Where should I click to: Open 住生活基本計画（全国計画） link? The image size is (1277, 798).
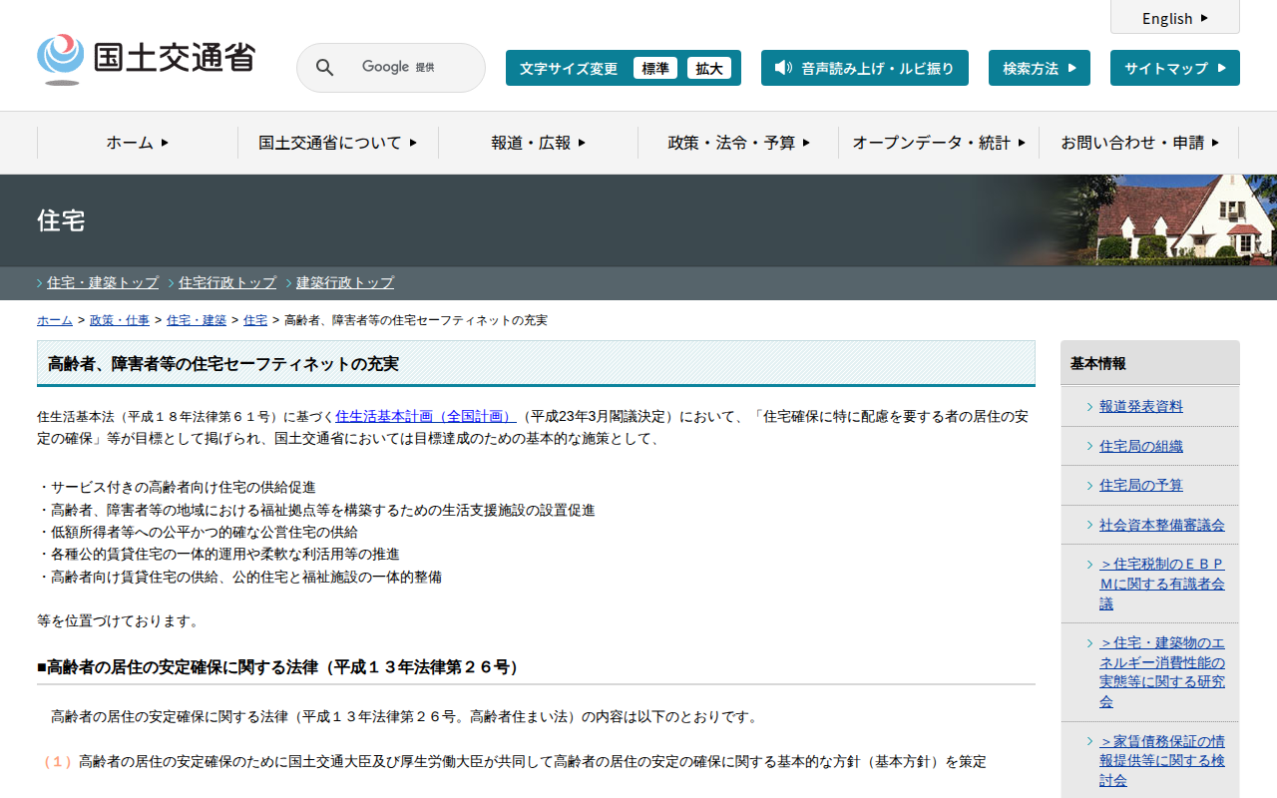(425, 416)
